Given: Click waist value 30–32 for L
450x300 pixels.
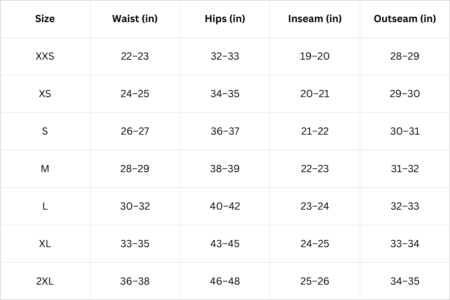Looking at the screenshot, I should (135, 206).
